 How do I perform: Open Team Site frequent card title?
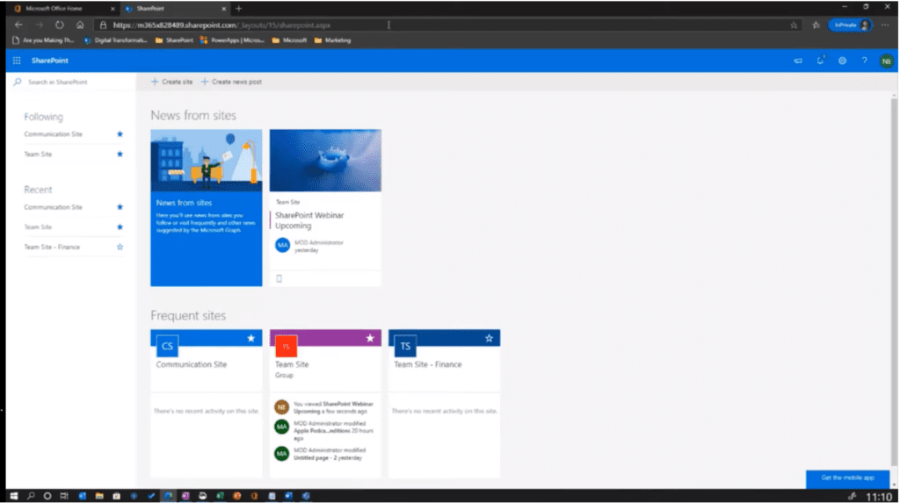(x=292, y=364)
